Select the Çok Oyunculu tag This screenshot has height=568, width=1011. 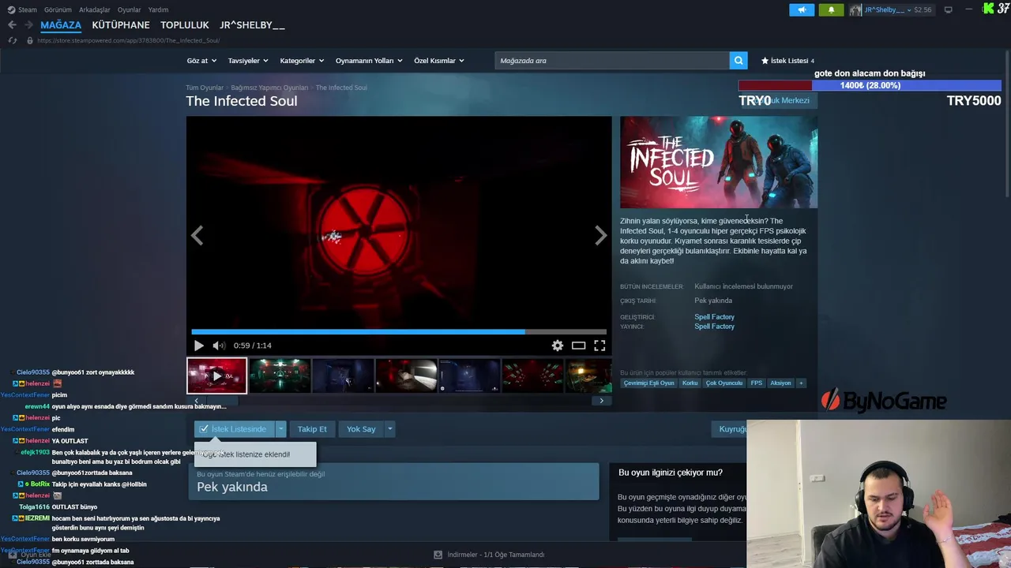click(x=724, y=383)
